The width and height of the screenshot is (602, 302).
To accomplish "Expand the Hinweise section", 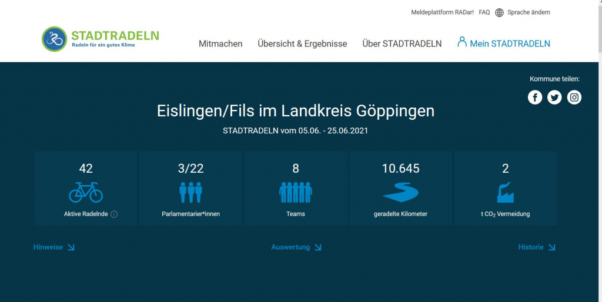I will pyautogui.click(x=54, y=247).
